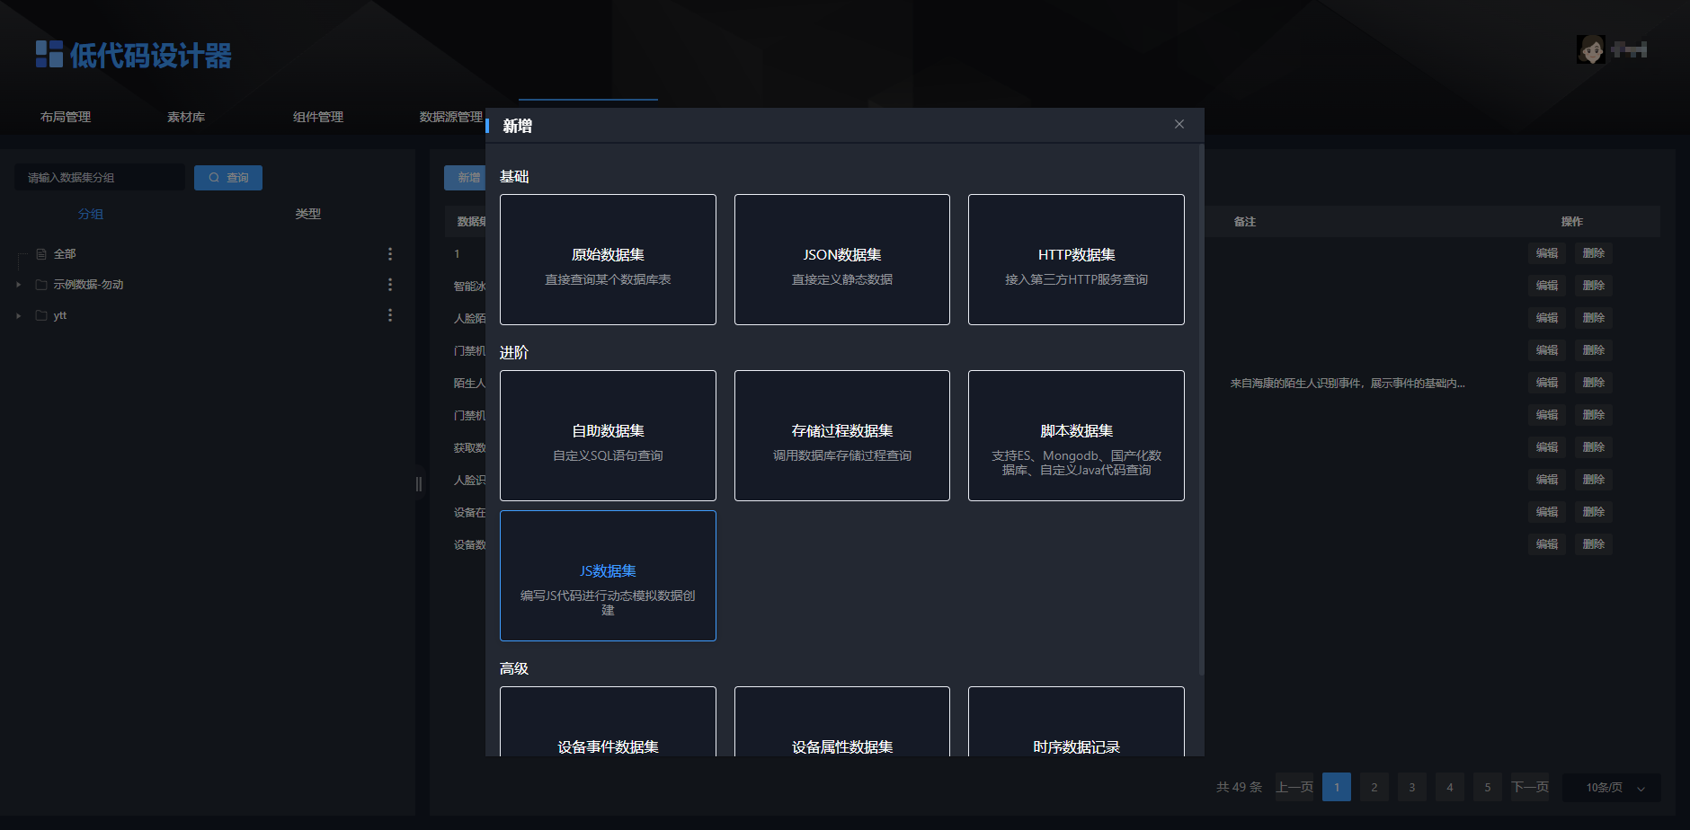
Task: Go to page 5 in pagination
Action: [1488, 788]
